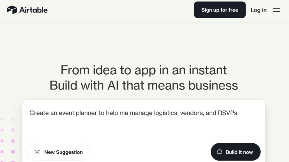Screen dimensions: 289x162
Task: Click the Build it now button label
Action: click(239, 152)
